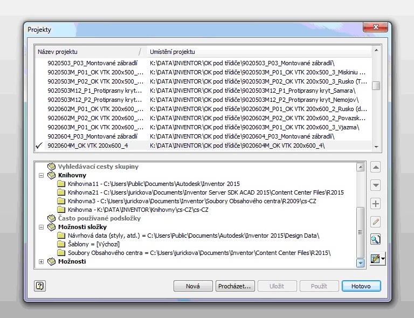Viewport: 414px width, 318px height.
Task: Select project 9020503M12_P1_Protiprasny kryt
Action: [95, 91]
